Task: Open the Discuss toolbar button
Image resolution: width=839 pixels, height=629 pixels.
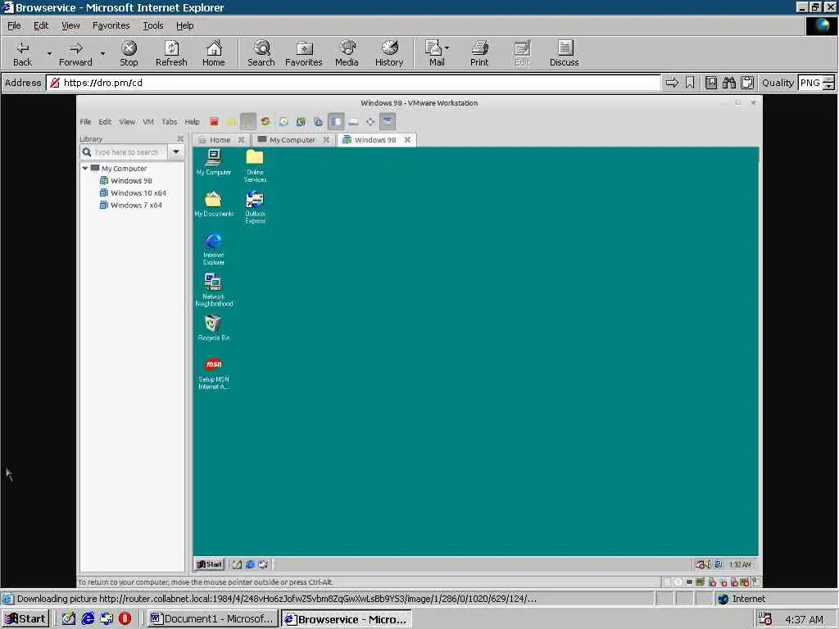Action: pyautogui.click(x=564, y=53)
